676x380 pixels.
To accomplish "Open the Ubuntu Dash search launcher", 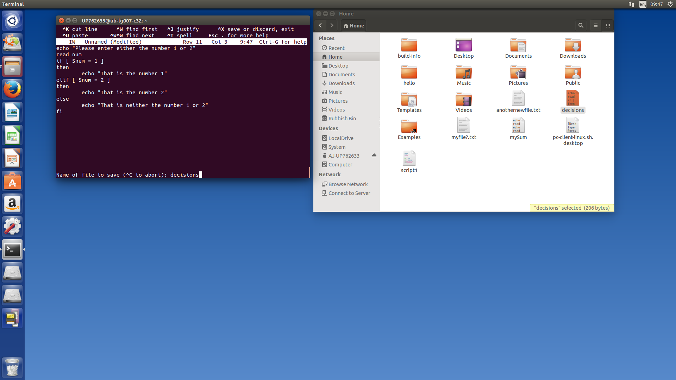I will click(12, 21).
